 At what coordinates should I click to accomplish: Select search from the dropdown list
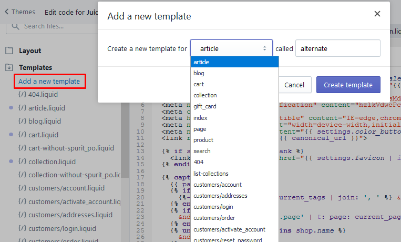tap(234, 151)
